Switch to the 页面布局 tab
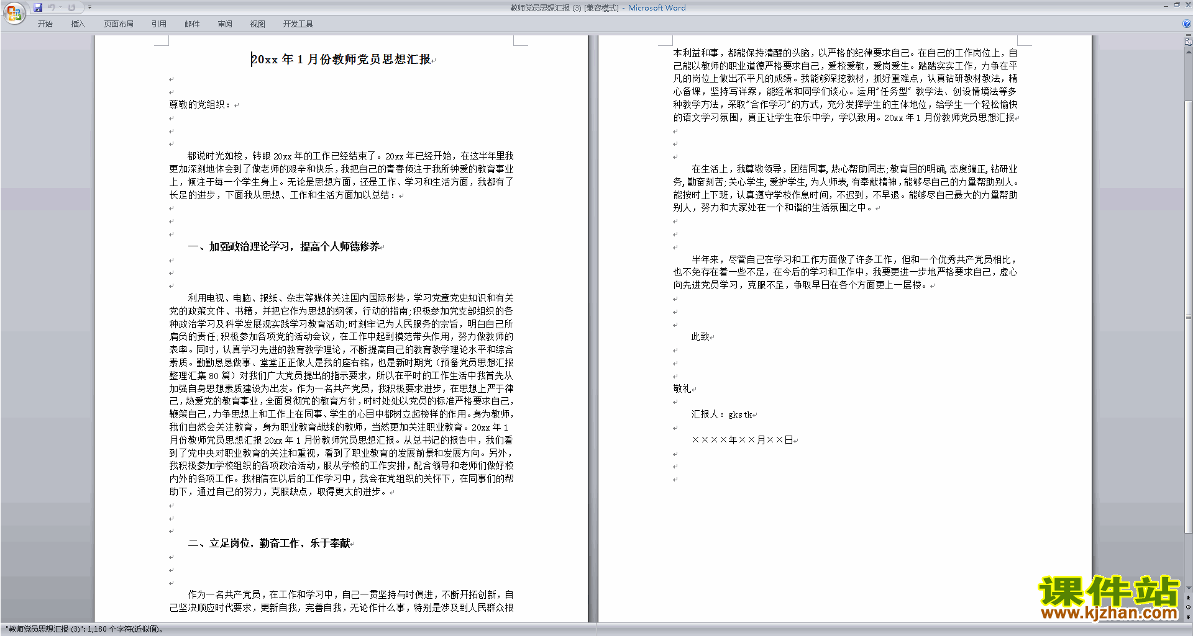Viewport: 1193px width, 636px height. coord(118,24)
